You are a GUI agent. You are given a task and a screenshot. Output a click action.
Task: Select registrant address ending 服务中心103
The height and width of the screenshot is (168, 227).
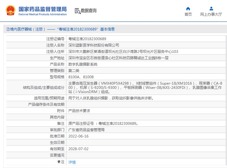click(123, 52)
